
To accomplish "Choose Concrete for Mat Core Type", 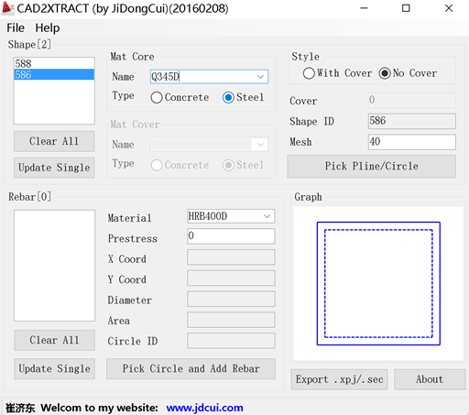I will click(180, 97).
